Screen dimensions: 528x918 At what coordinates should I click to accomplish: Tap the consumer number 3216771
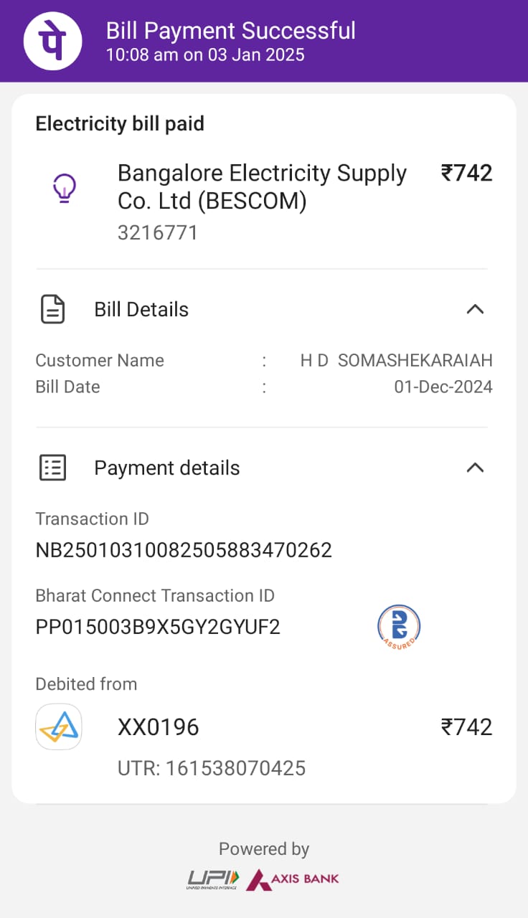tap(158, 233)
